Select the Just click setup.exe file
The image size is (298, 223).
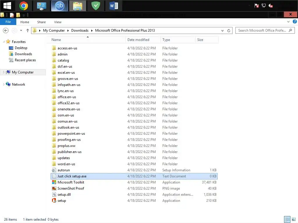click(134, 176)
